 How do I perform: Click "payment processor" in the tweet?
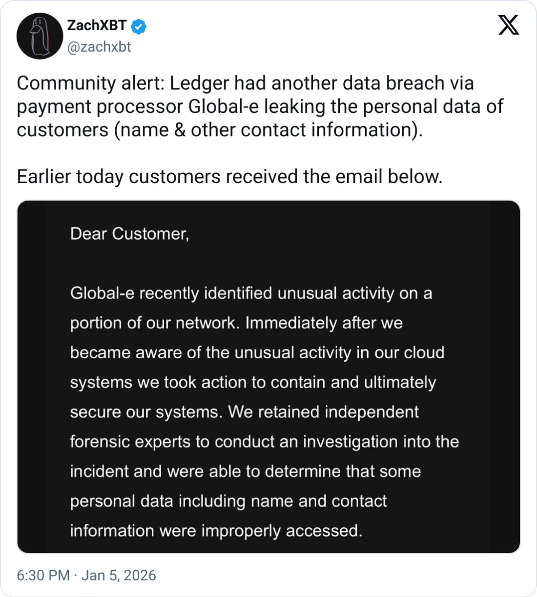(100, 107)
